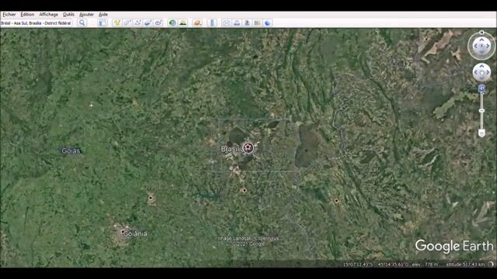The width and height of the screenshot is (497, 279).
Task: Click the add image overlay icon
Action: coord(148,22)
